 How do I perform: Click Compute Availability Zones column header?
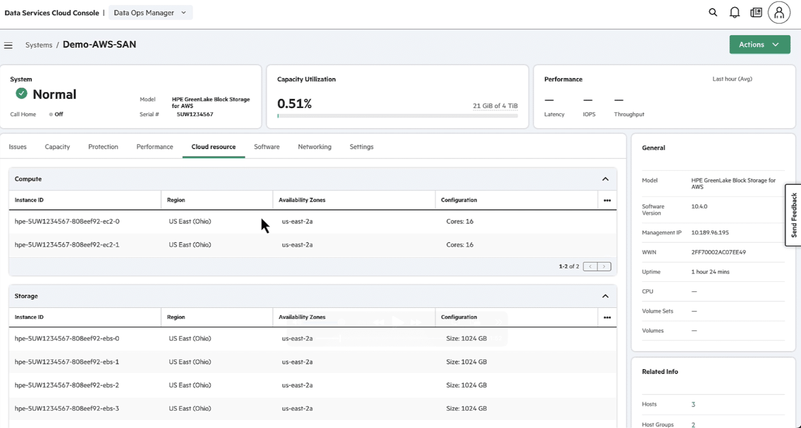pyautogui.click(x=302, y=200)
